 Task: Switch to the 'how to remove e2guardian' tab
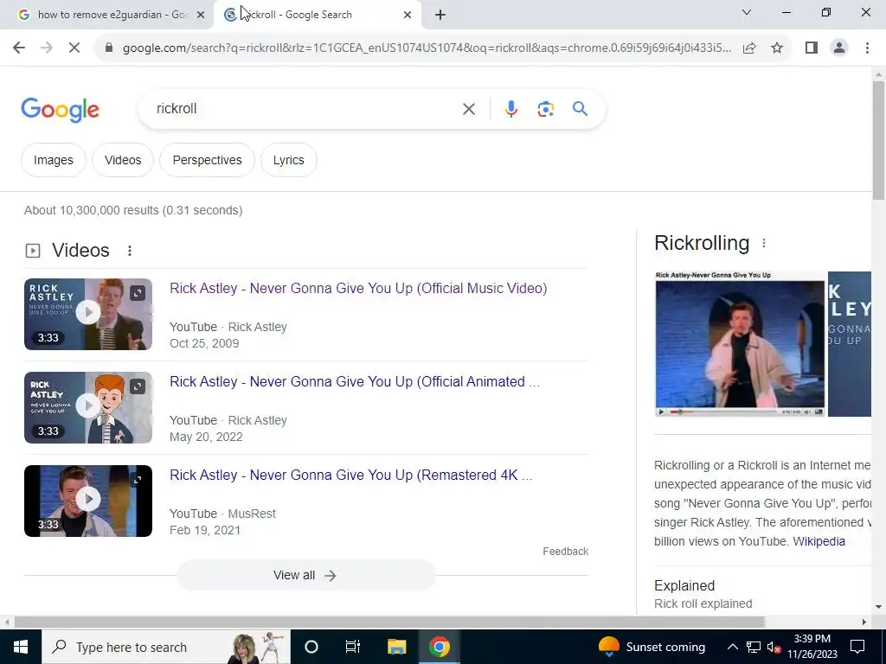click(x=106, y=15)
